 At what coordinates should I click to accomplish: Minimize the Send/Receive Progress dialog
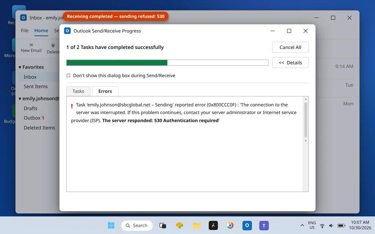click(x=272, y=31)
